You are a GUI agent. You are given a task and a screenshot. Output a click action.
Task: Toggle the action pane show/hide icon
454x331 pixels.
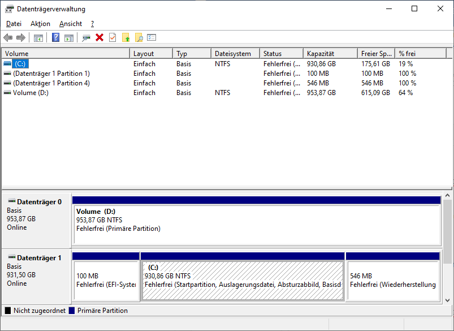69,38
